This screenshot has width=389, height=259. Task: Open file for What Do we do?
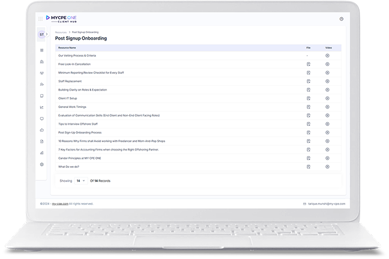coord(307,166)
